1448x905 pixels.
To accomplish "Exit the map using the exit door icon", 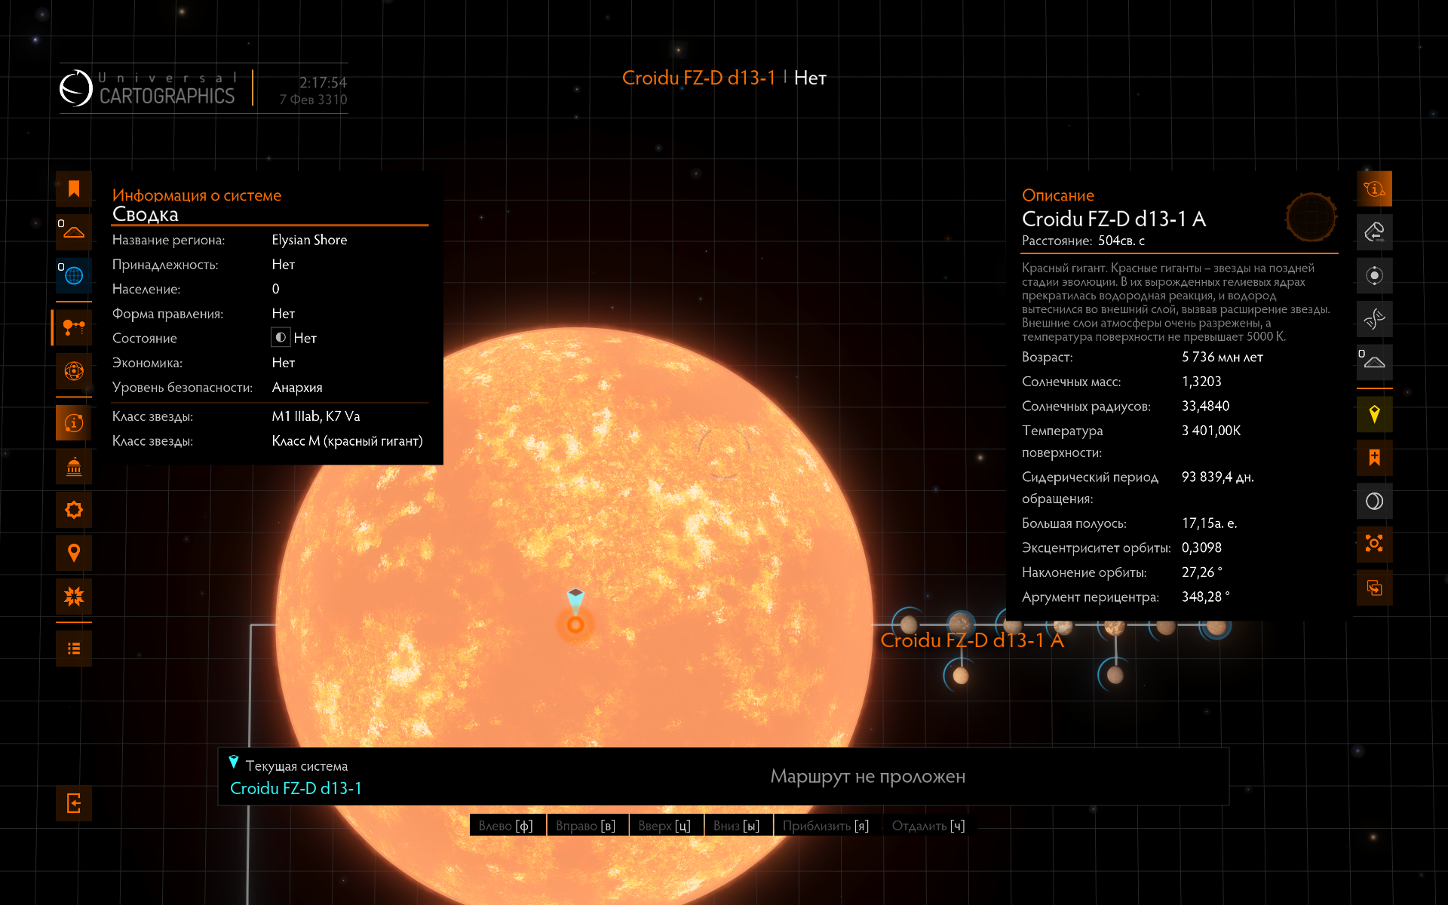I will click(x=74, y=803).
